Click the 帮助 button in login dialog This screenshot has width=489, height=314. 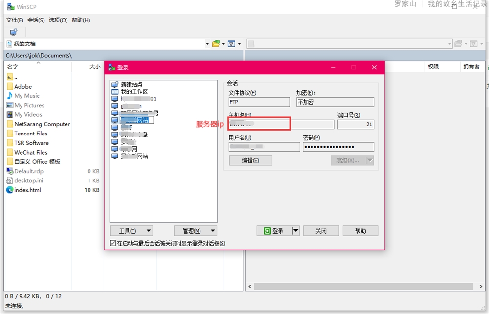pos(360,231)
